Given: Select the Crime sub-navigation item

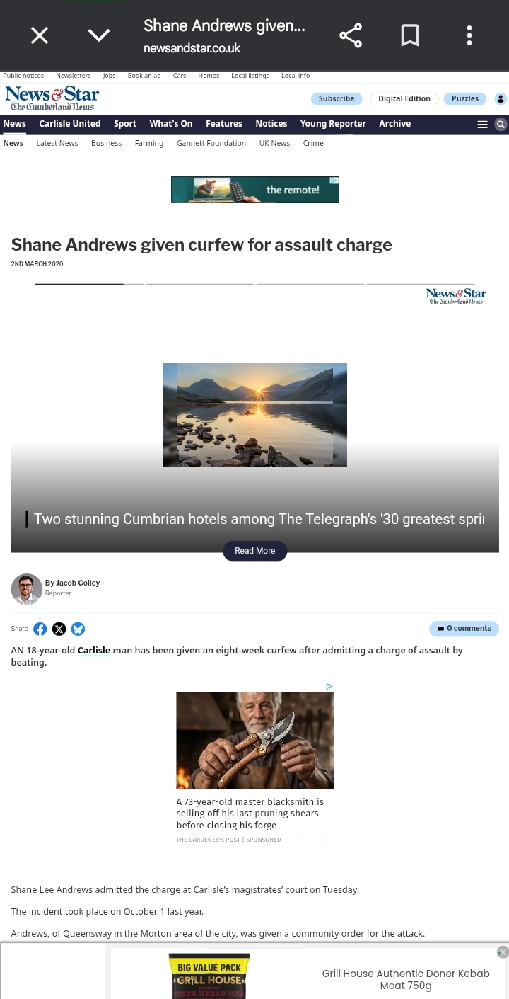Looking at the screenshot, I should (x=313, y=143).
